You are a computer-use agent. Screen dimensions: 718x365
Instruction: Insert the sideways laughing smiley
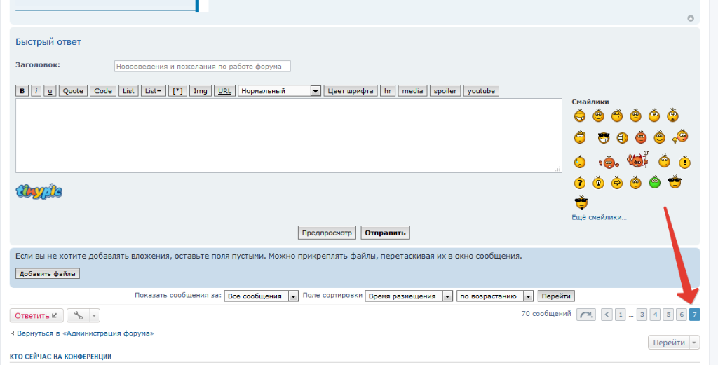coord(622,138)
